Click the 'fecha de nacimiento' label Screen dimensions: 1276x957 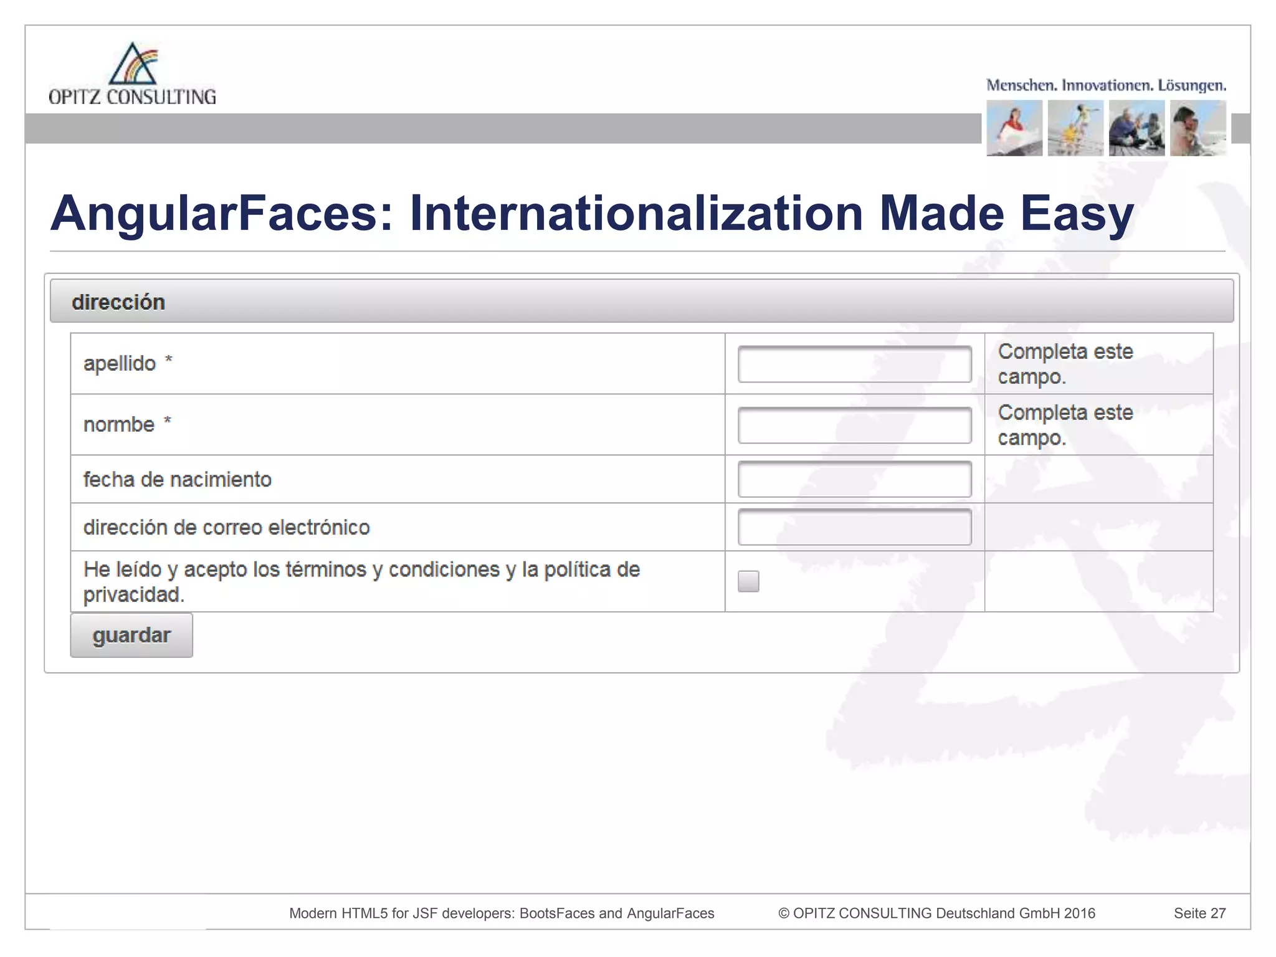point(178,479)
